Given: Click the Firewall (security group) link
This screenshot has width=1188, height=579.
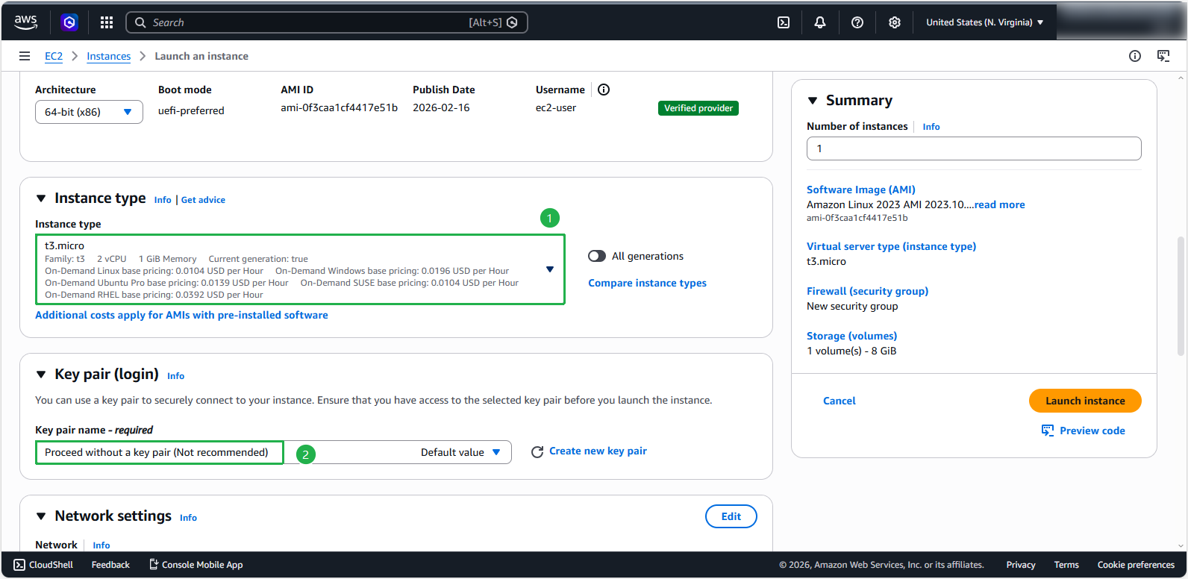Looking at the screenshot, I should tap(867, 291).
